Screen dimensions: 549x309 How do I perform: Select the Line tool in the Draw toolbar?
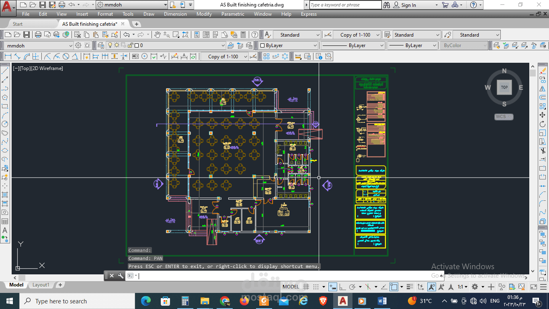click(5, 71)
